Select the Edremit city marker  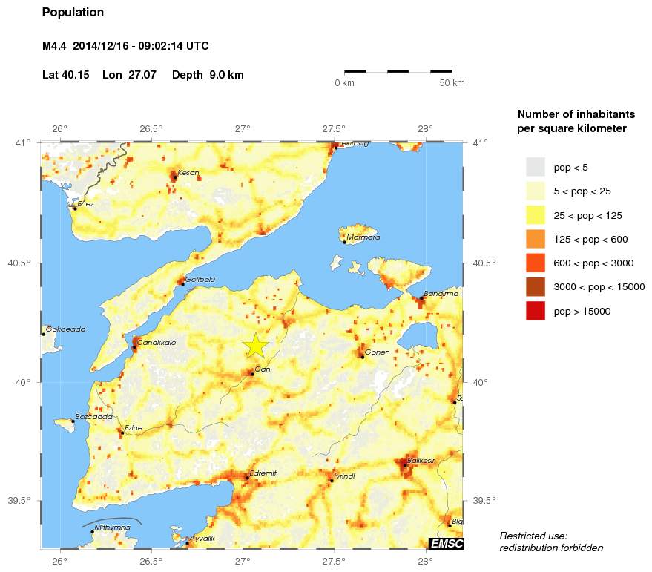coord(246,477)
